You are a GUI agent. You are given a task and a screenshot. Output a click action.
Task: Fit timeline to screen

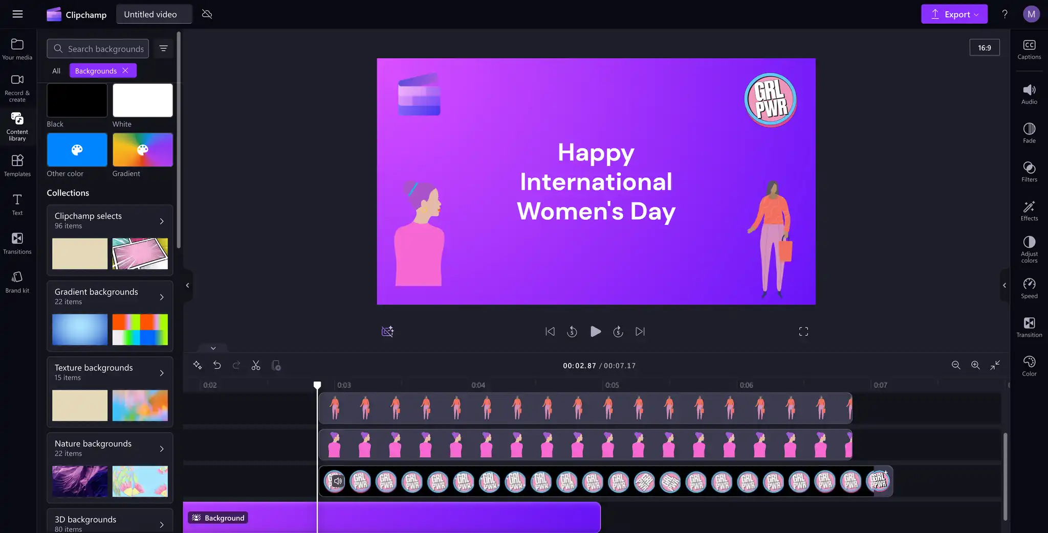point(995,365)
